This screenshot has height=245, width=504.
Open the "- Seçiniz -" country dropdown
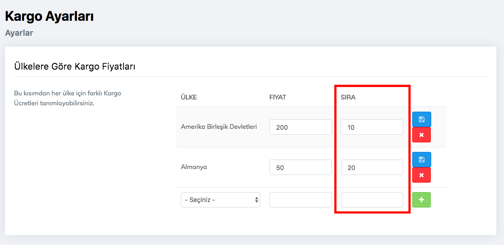220,200
